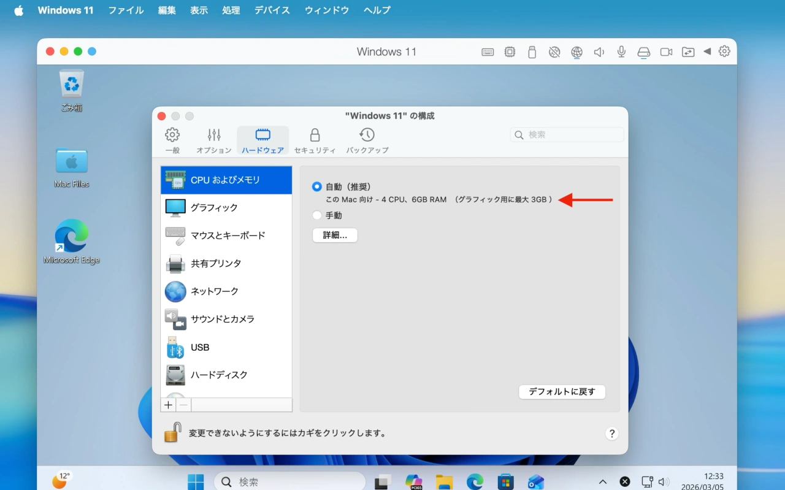Switch to the セキュリティ tab
The height and width of the screenshot is (490, 785).
315,140
